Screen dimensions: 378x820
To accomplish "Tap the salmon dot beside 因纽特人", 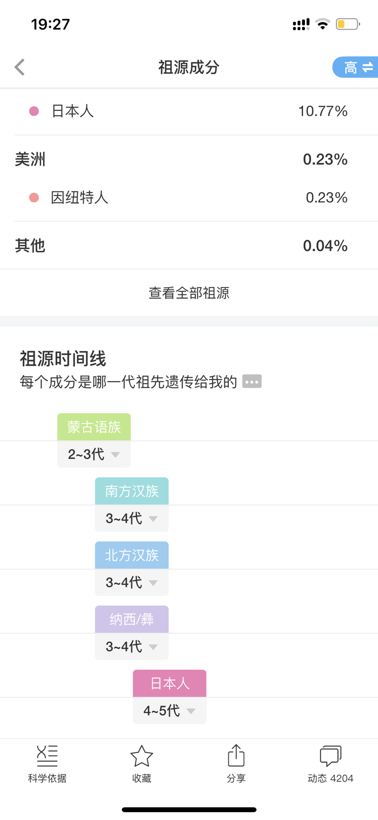I will (x=34, y=198).
